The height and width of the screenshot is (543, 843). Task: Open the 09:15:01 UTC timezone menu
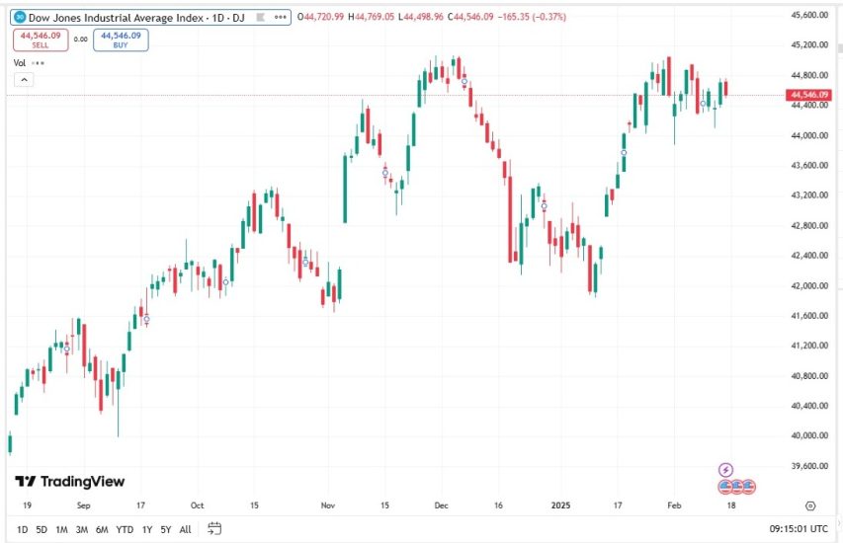click(x=799, y=529)
